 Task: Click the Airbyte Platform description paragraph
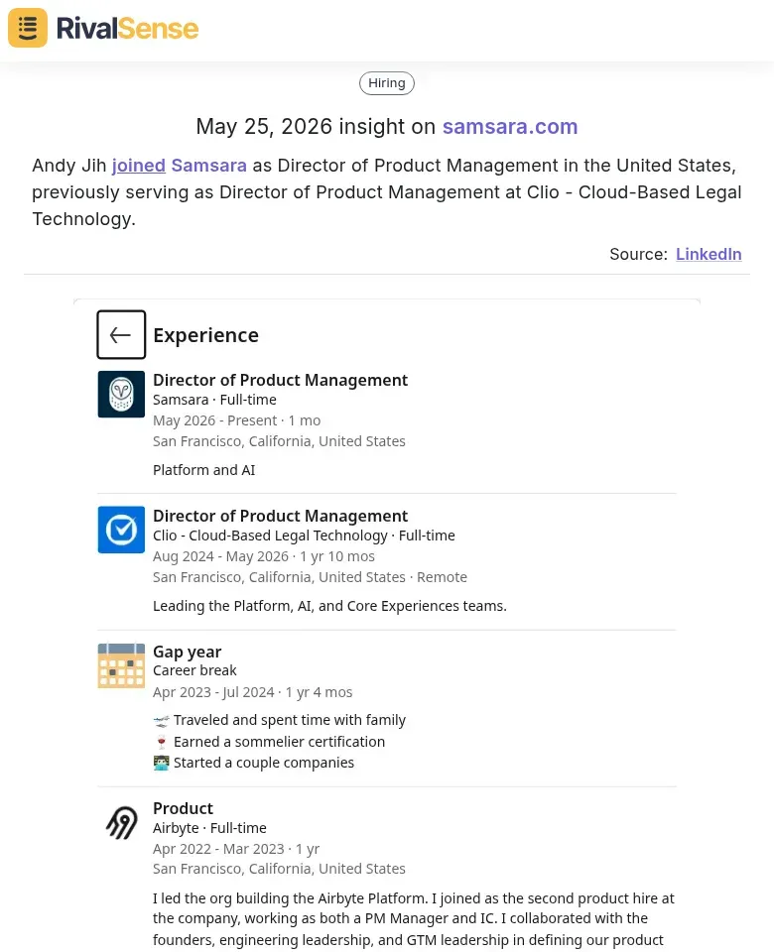(414, 919)
